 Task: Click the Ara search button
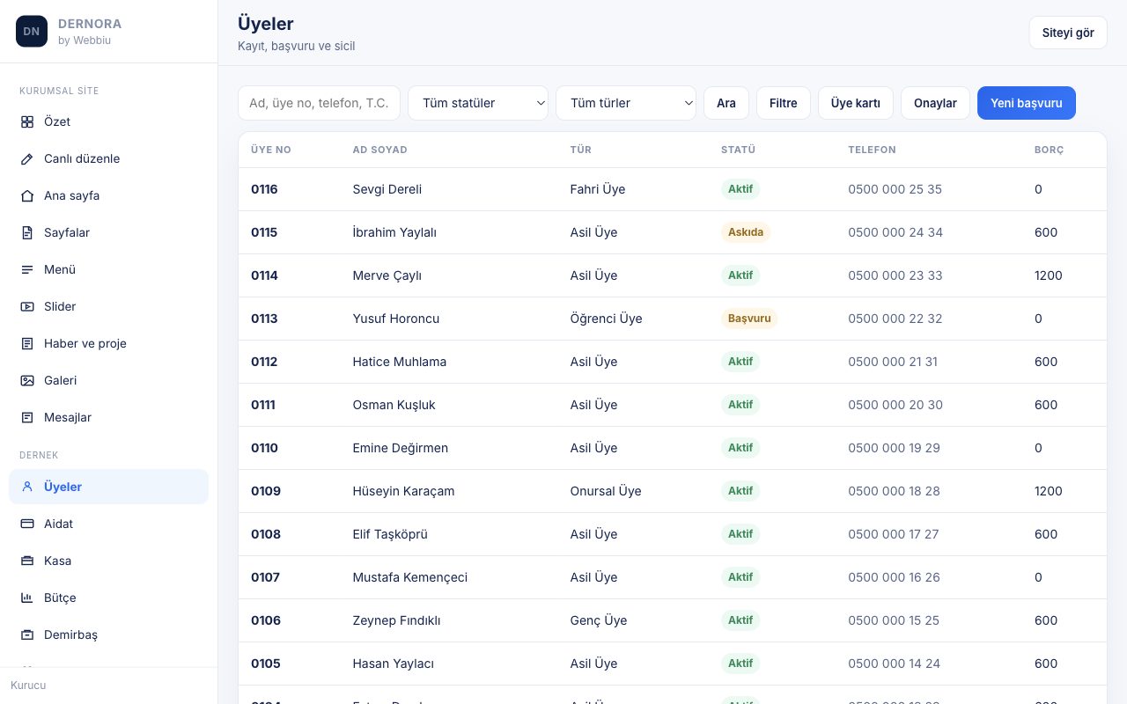click(726, 103)
